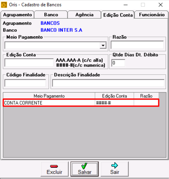Click the empty Razão cell in CONTA CORRENTE row
This screenshot has height=179, width=169.
[x=146, y=103]
